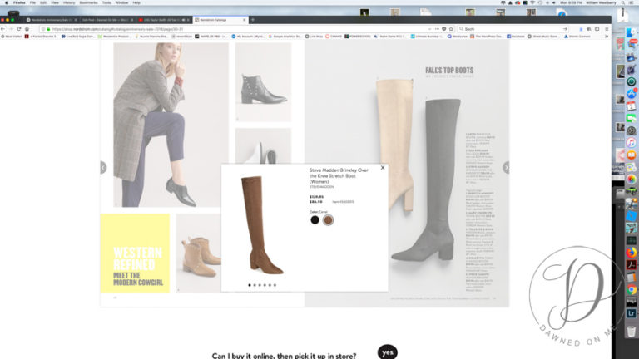
Task: Click the Steve Madden Brinkley boot title
Action: click(x=339, y=176)
